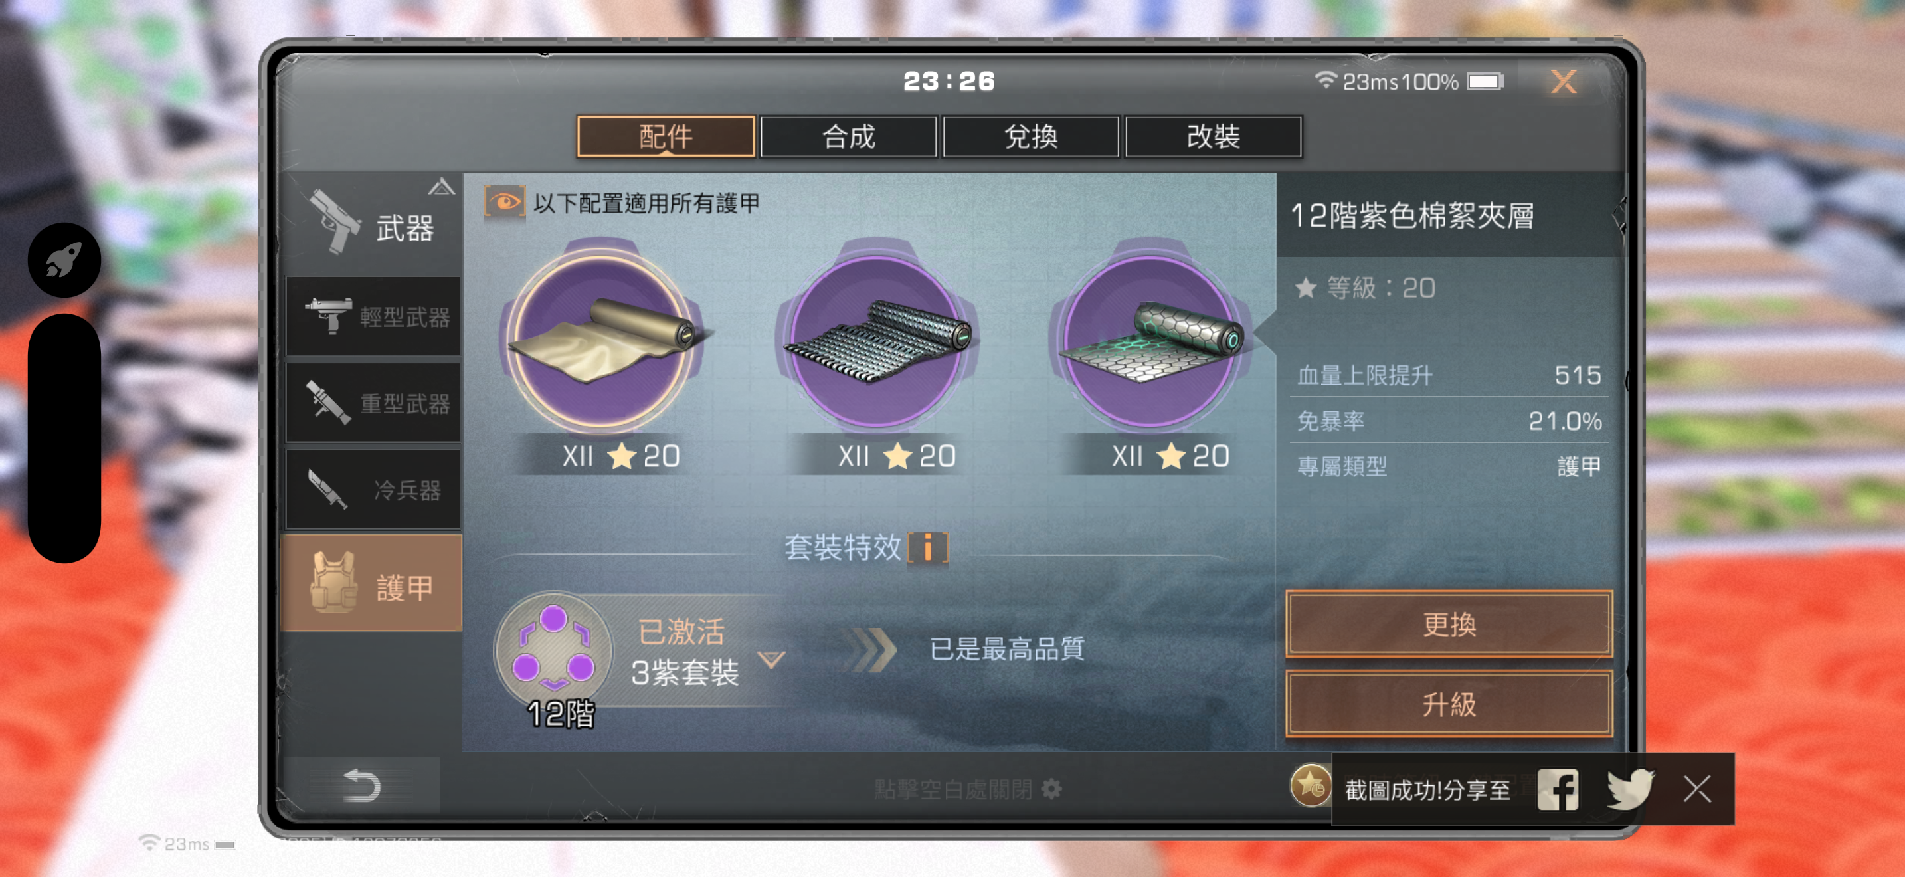Switch to the 合成 tab
Screen dimensions: 1905x877
pos(848,137)
